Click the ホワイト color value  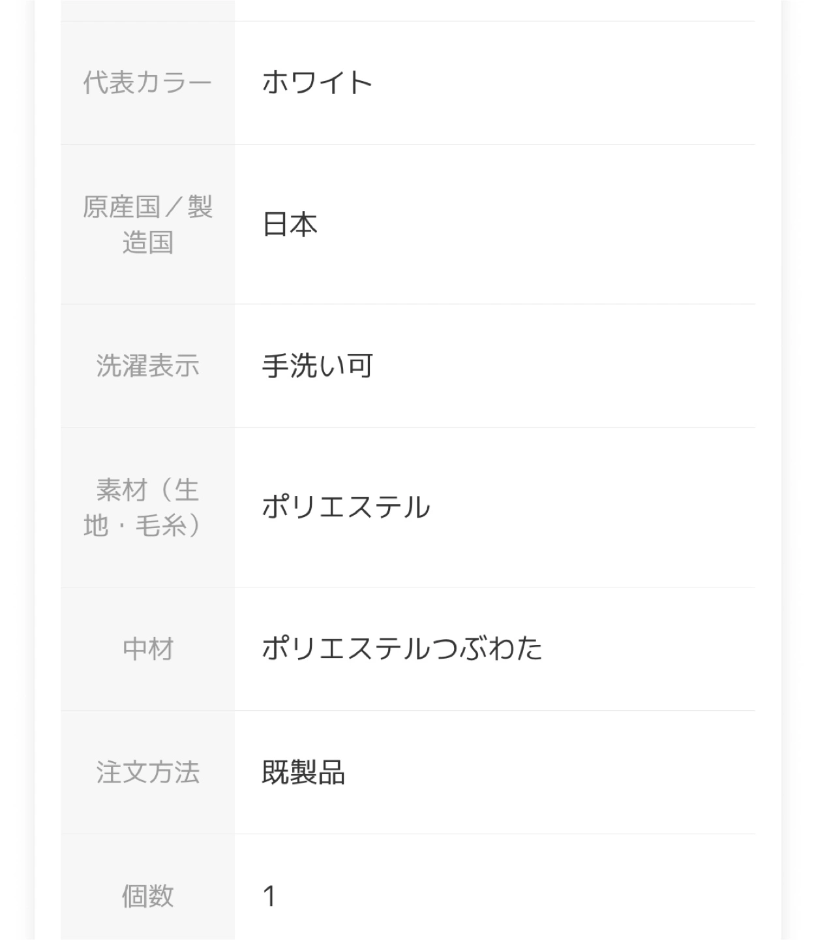pyautogui.click(x=317, y=83)
